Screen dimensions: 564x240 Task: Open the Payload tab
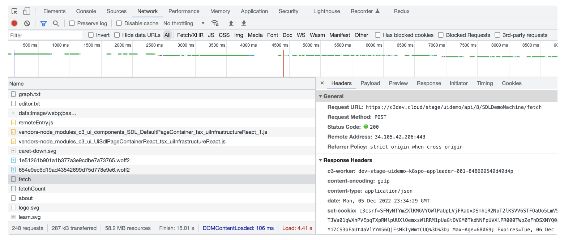[x=370, y=83]
